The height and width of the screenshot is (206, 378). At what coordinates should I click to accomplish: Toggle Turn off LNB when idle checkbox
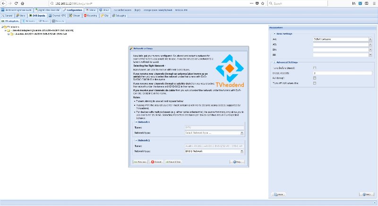[x=315, y=83]
